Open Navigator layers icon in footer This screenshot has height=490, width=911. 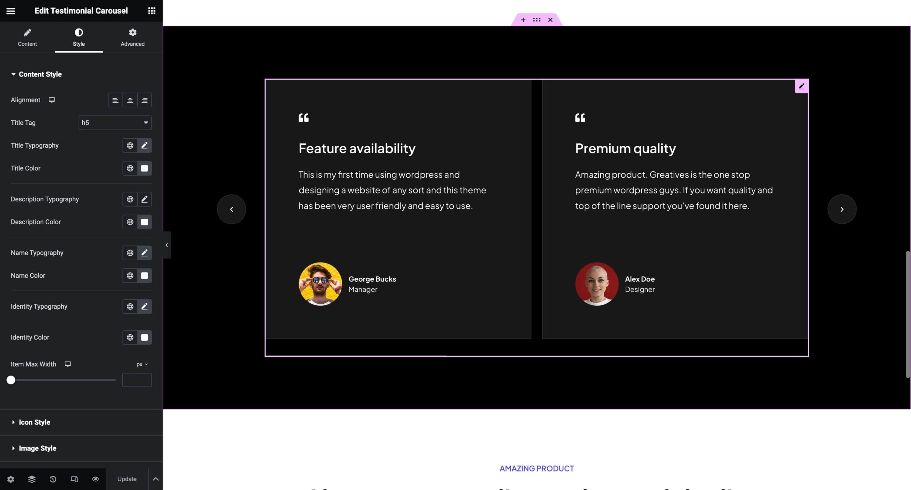coord(32,479)
